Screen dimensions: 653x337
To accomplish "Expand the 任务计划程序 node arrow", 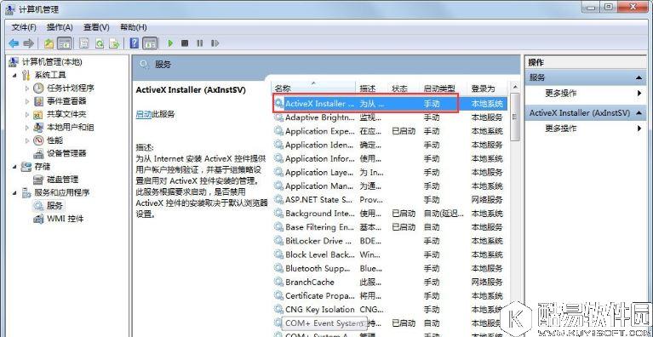I will (x=27, y=89).
